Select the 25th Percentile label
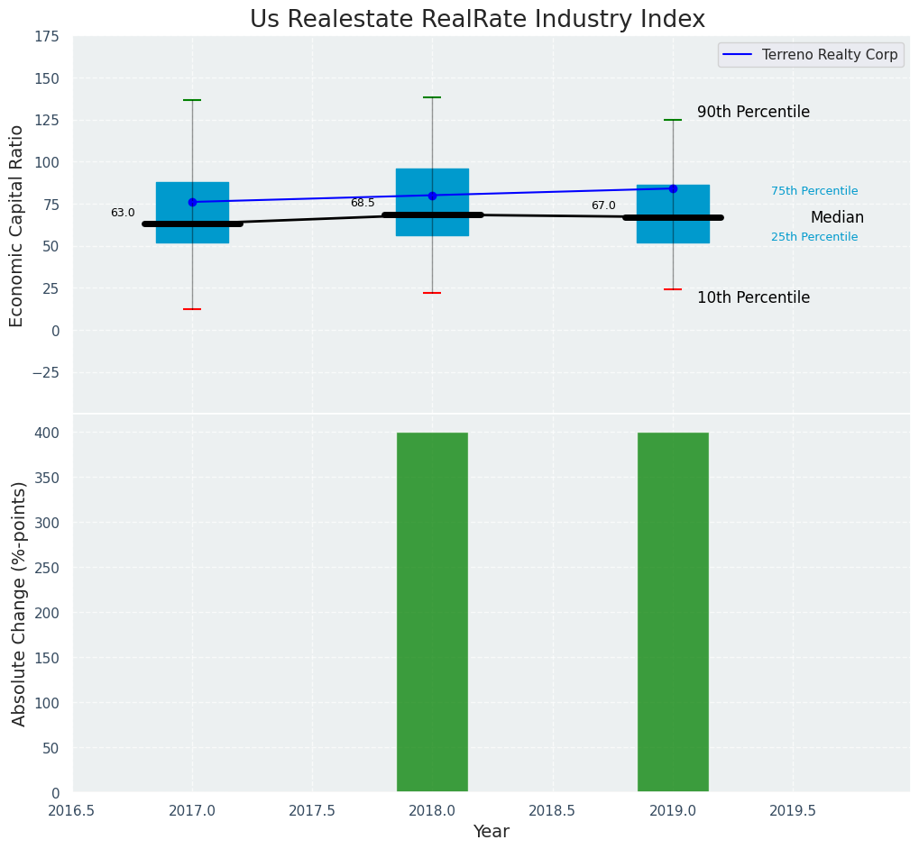919x849 pixels. (814, 237)
